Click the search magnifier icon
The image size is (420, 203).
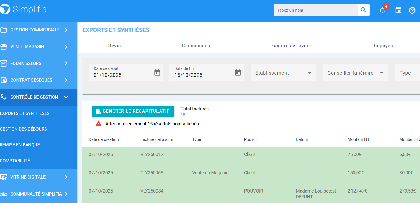coord(364,10)
